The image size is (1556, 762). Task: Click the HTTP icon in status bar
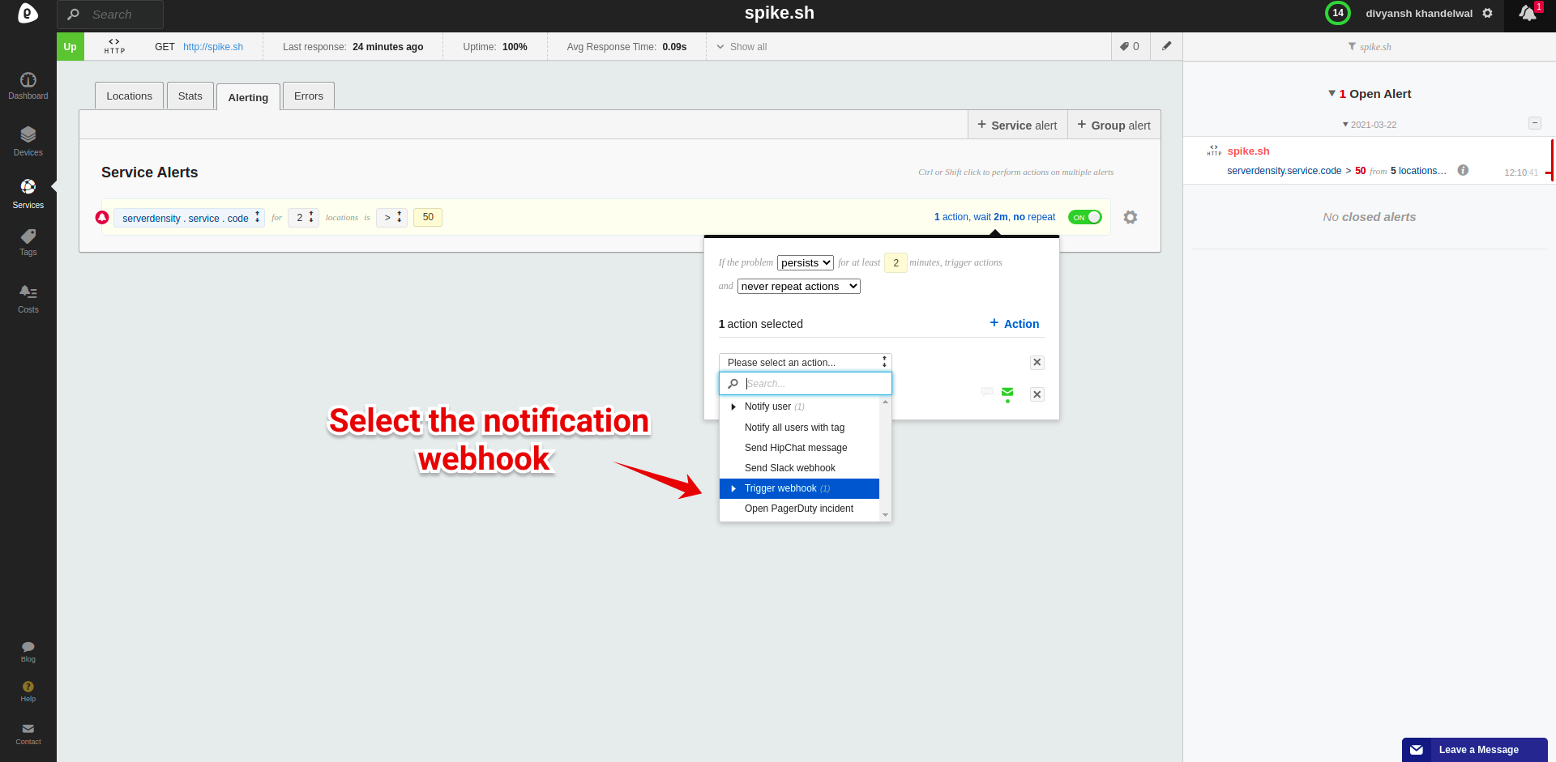pos(114,46)
